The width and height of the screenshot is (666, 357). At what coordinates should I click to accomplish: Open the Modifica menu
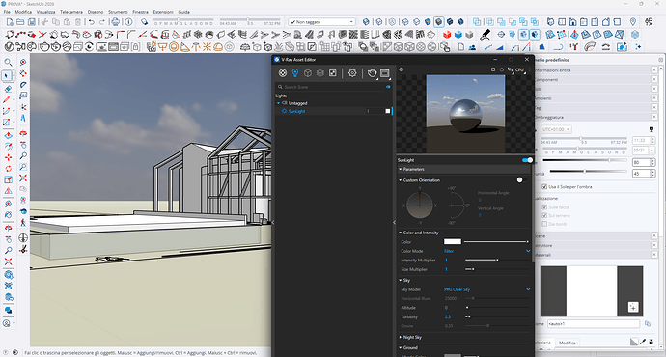click(23, 12)
